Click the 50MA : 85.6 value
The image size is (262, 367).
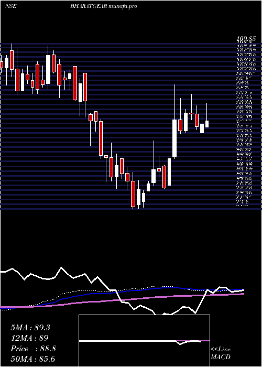point(32,359)
